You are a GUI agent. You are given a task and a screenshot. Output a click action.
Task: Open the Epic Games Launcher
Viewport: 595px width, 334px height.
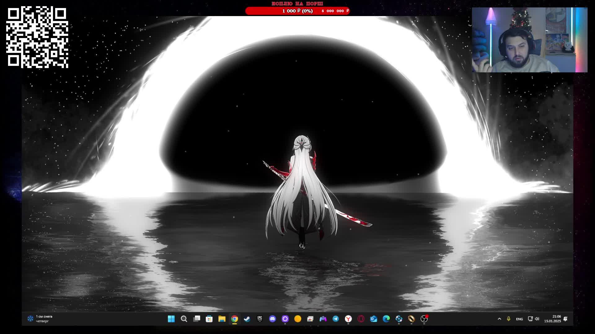[260, 319]
